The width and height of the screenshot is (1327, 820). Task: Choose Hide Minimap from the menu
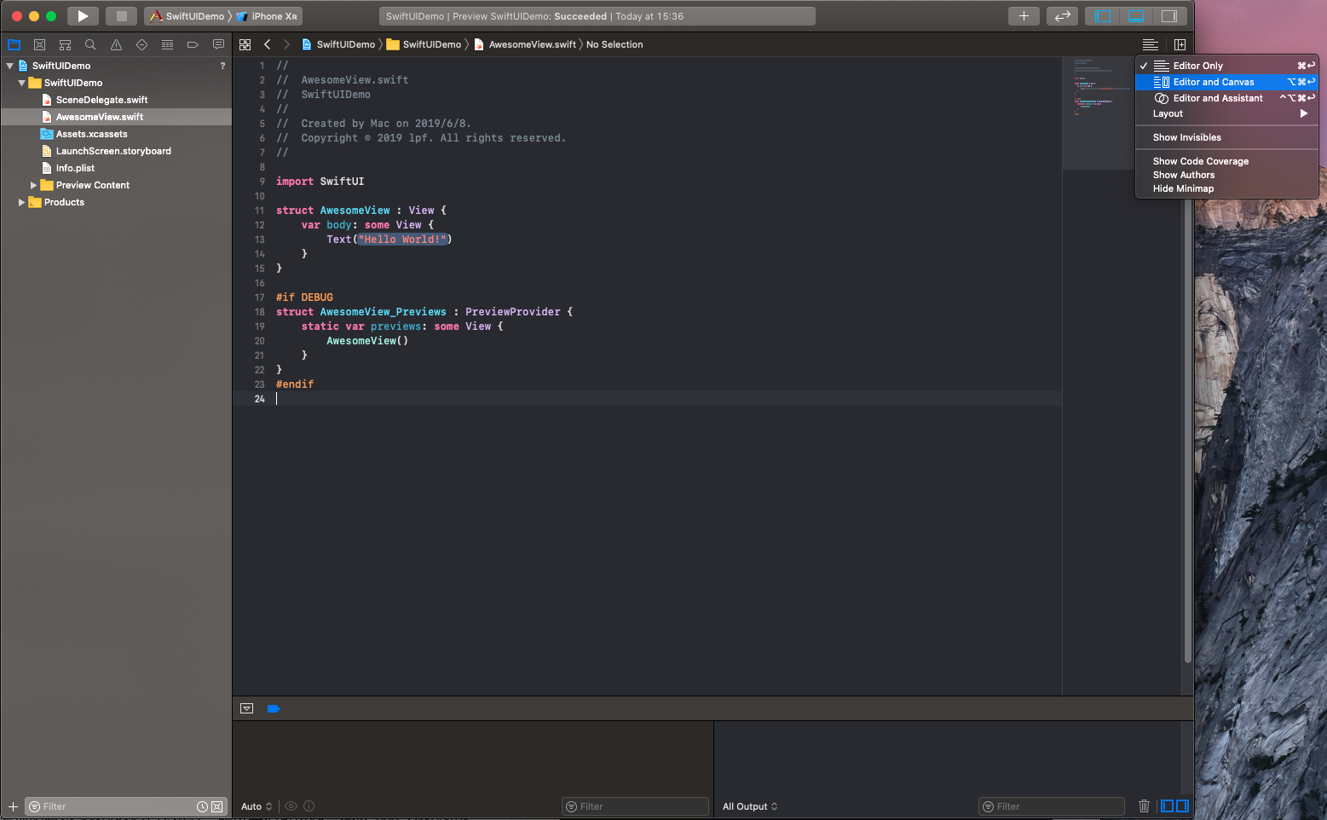(1183, 188)
